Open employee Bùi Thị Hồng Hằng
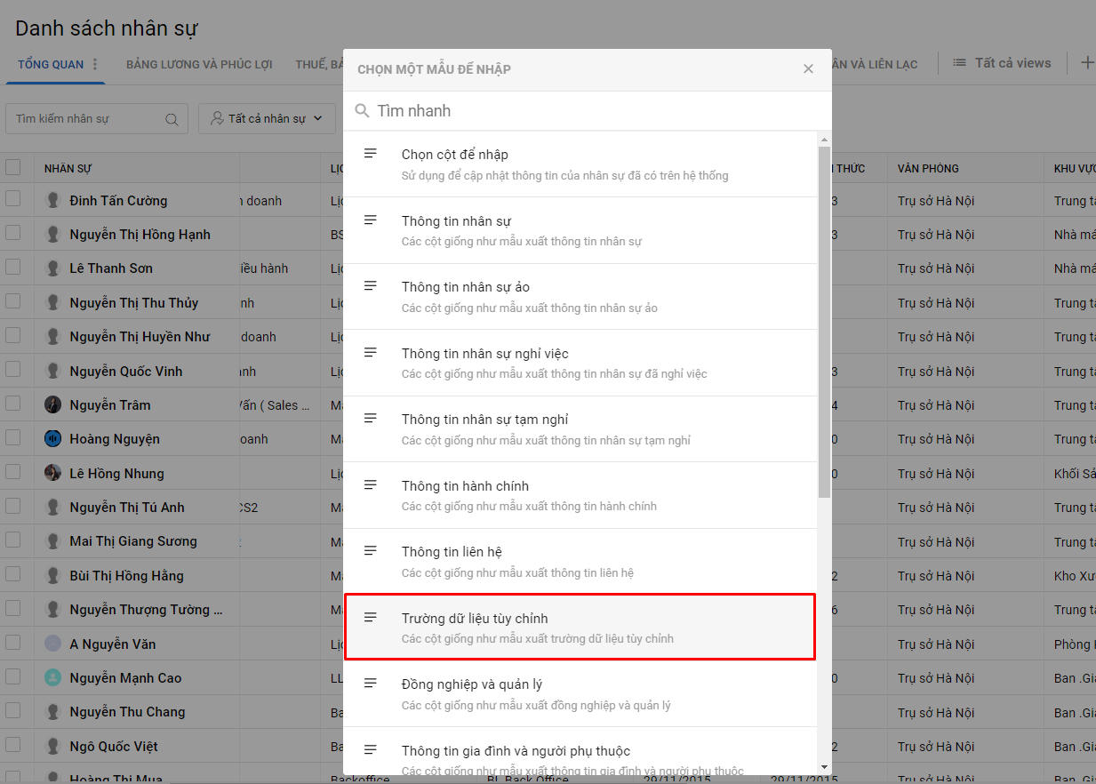The height and width of the screenshot is (784, 1096). coord(126,576)
